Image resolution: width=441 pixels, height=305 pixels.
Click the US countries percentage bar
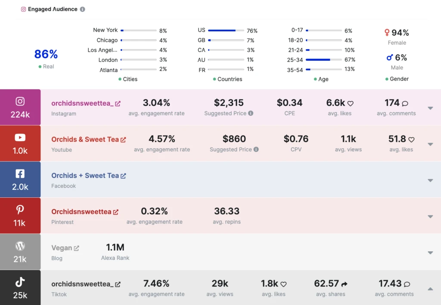click(x=226, y=31)
